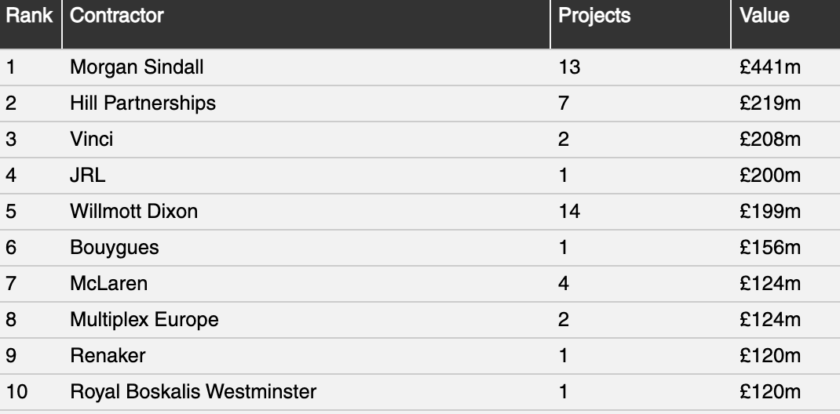Click the 13 projects cell for Morgan Sindall

click(x=569, y=67)
